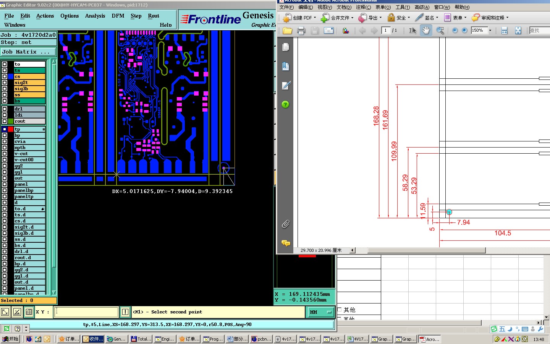The height and width of the screenshot is (344, 550).
Task: Toggle the checkbox for layer sig2t
Action: click(x=5, y=83)
